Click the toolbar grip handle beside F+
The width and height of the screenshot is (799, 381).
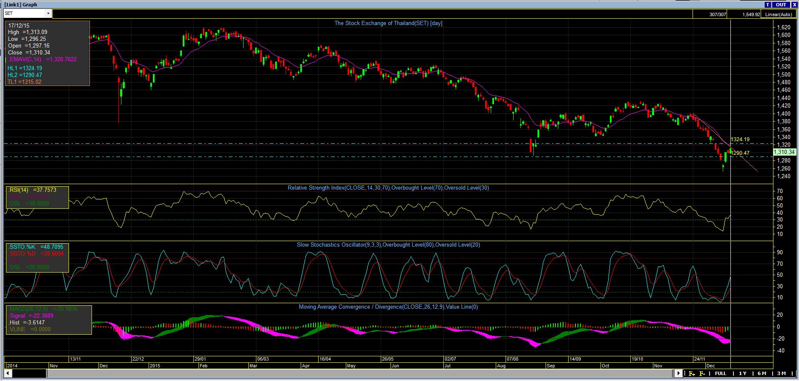685,374
